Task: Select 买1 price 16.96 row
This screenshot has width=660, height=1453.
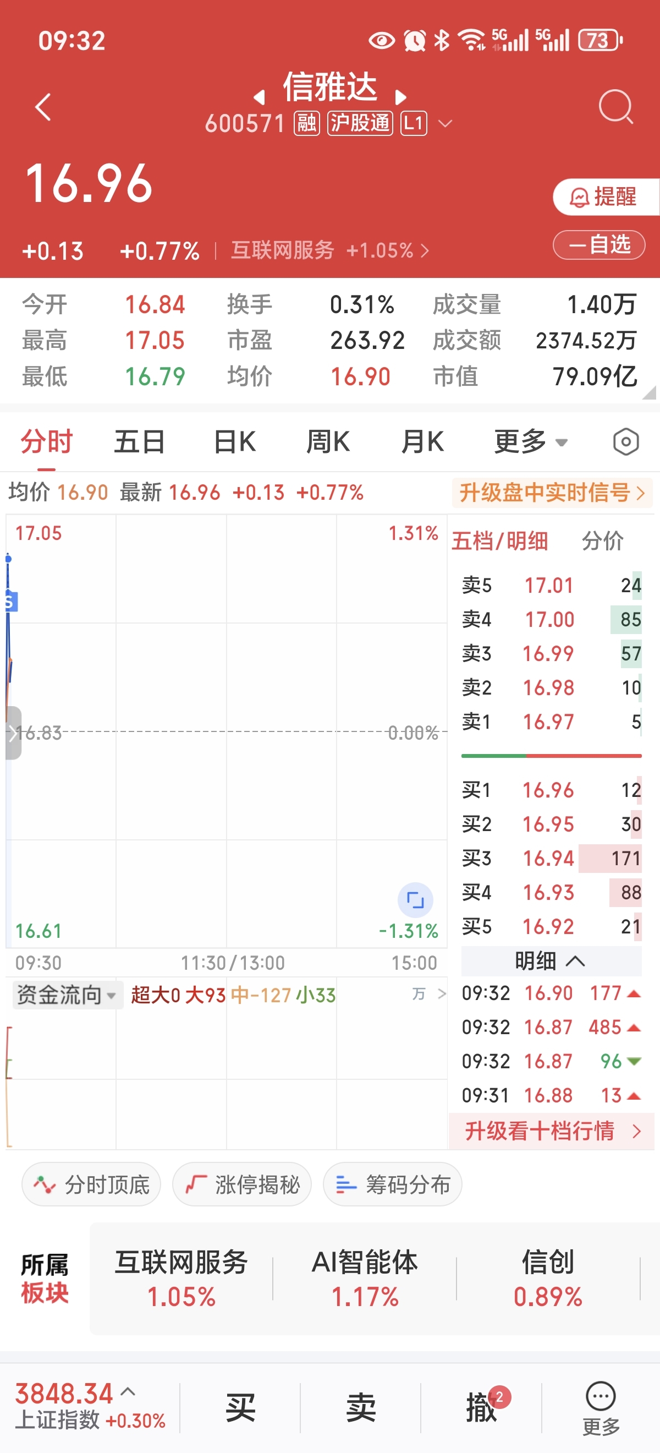Action: (551, 790)
